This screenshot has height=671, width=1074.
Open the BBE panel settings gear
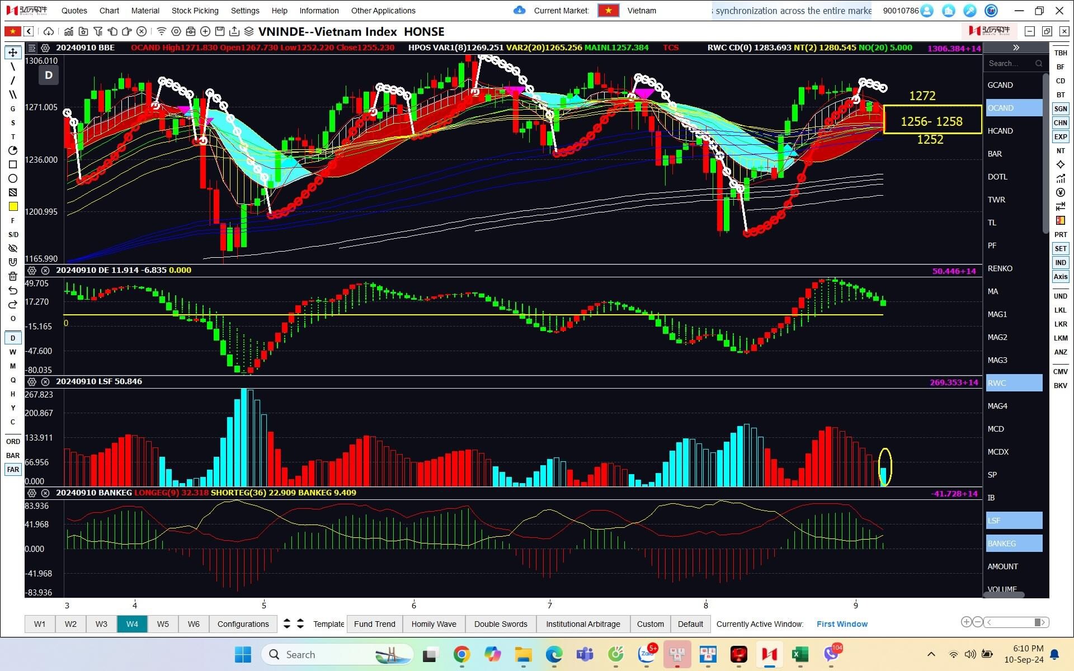(x=45, y=48)
